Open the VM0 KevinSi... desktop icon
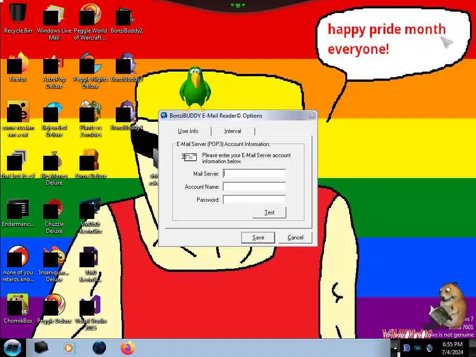Screen dimensions: 476x357 click(90, 264)
